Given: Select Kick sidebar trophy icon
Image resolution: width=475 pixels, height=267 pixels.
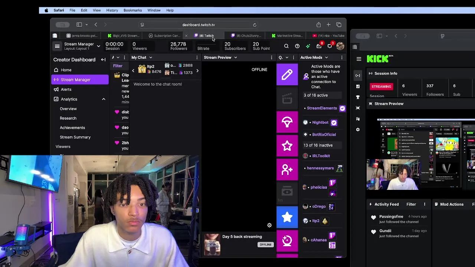Looking at the screenshot, I should click(x=358, y=97).
